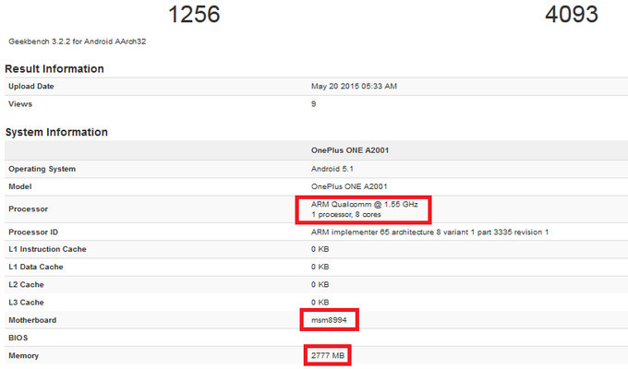Select the L1 Data Cache 0 KB value
Image resolution: width=628 pixels, height=369 pixels.
point(320,267)
